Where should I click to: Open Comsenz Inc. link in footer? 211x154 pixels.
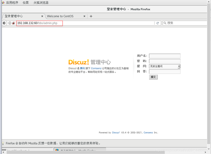[148, 132]
